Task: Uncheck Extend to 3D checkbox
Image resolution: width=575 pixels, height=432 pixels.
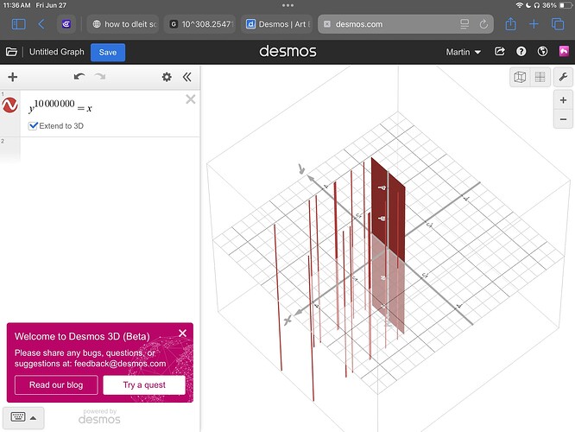Action: [x=33, y=126]
